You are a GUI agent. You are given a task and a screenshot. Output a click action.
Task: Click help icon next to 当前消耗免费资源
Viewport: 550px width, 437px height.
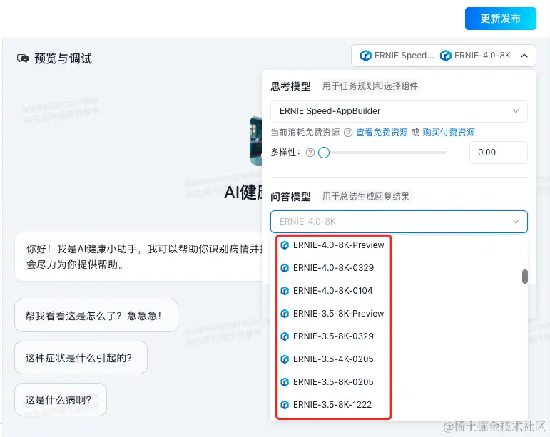(348, 133)
